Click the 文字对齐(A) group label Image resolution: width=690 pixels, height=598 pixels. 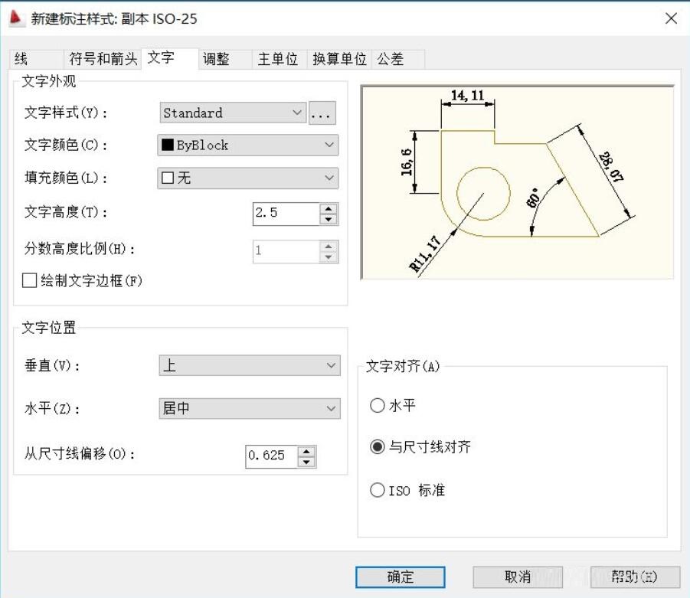(403, 366)
